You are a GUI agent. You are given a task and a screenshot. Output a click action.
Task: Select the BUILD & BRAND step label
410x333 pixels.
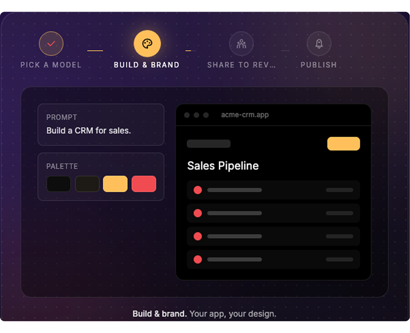147,65
